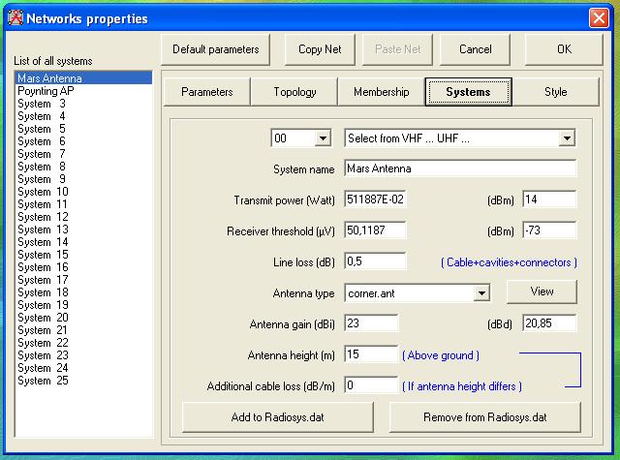620x460 pixels.
Task: Click the Networks properties title bar icon
Action: (15, 18)
